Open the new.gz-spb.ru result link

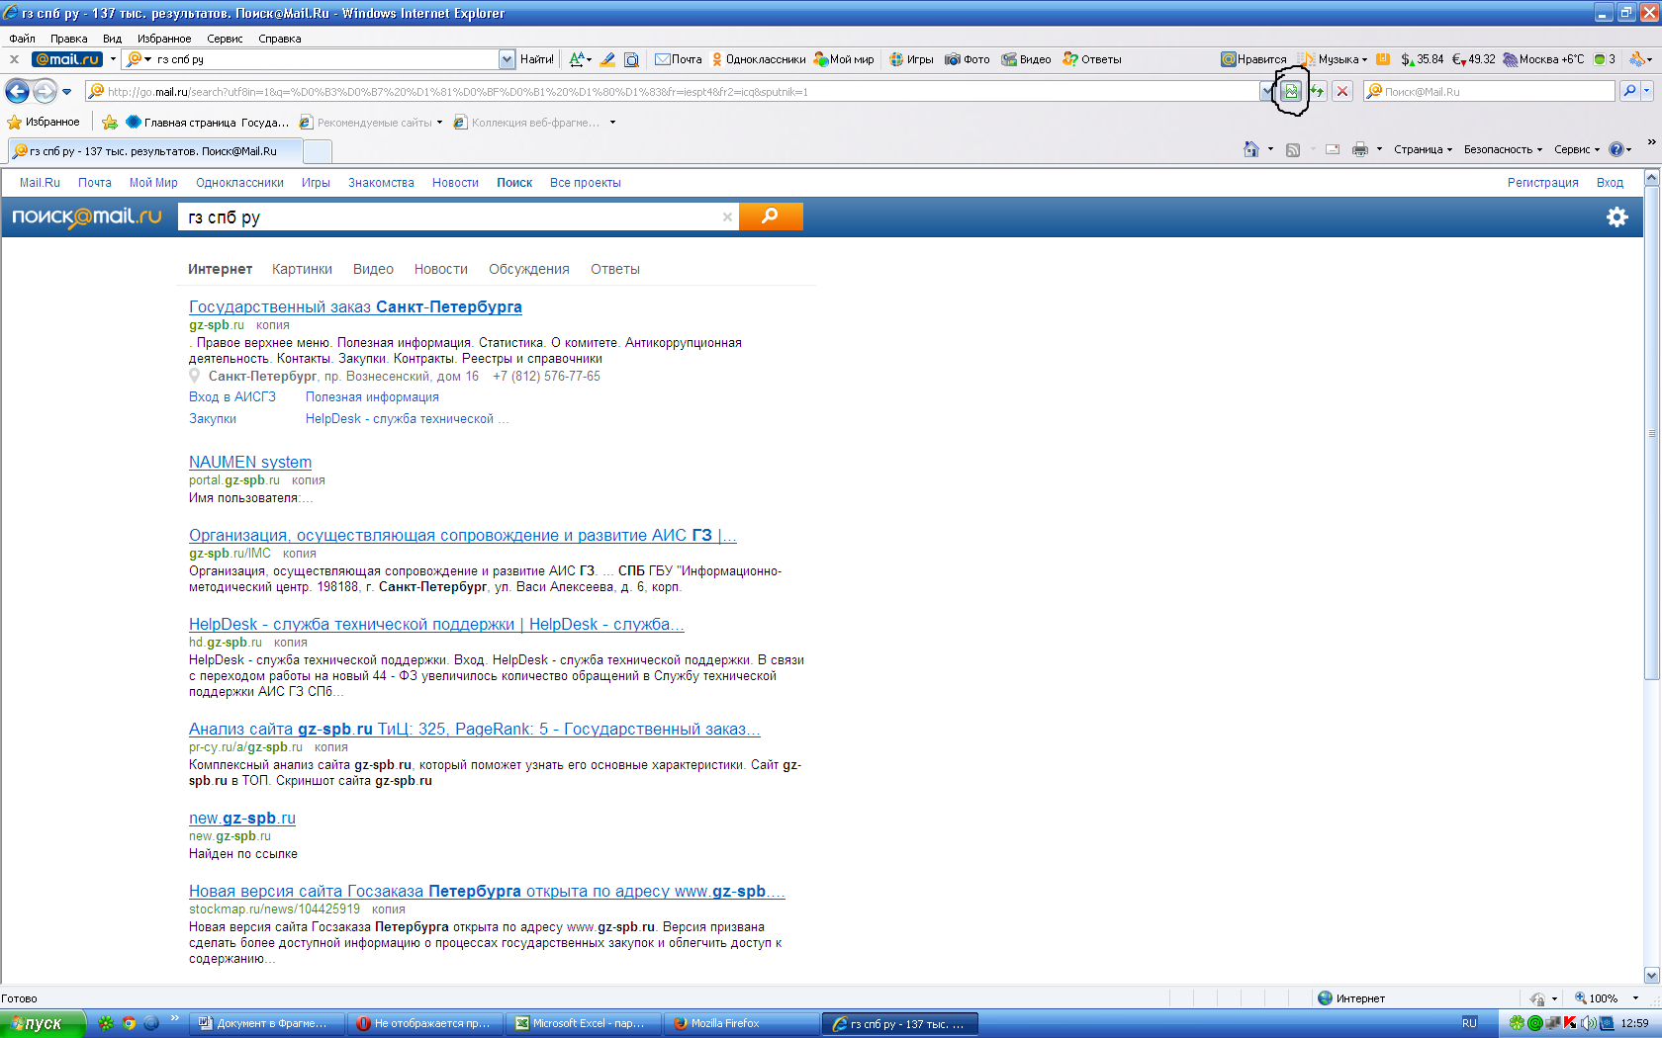click(242, 818)
